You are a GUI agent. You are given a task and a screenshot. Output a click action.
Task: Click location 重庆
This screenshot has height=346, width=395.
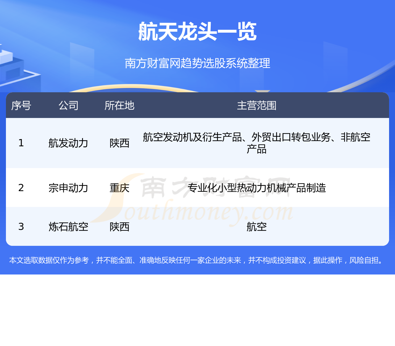pyautogui.click(x=119, y=188)
